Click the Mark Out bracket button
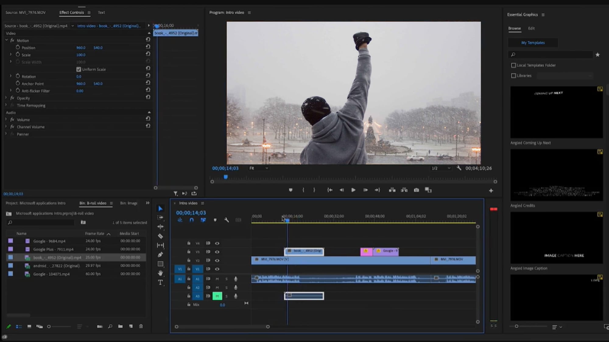609x342 pixels. point(314,190)
